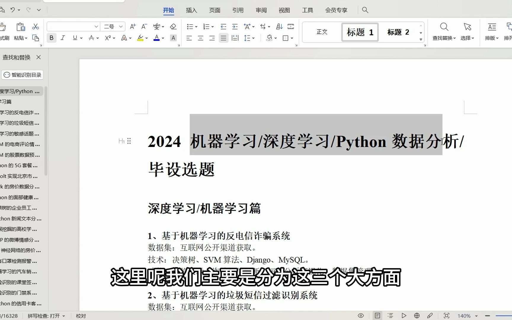Close the 查找和替换 navigation pane
Screen dimensions: 512x320
(x=39, y=57)
